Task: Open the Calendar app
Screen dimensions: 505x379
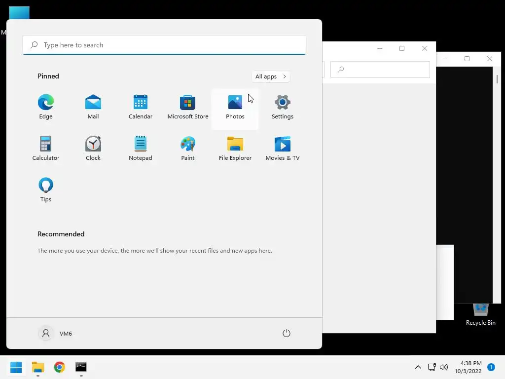Action: (141, 107)
